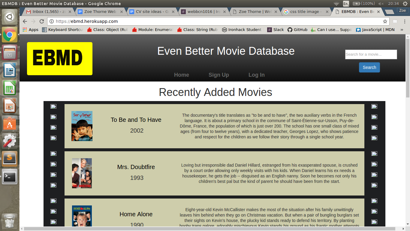Open Terminal from the launcher
Screen dimensions: 410x231
pyautogui.click(x=10, y=177)
